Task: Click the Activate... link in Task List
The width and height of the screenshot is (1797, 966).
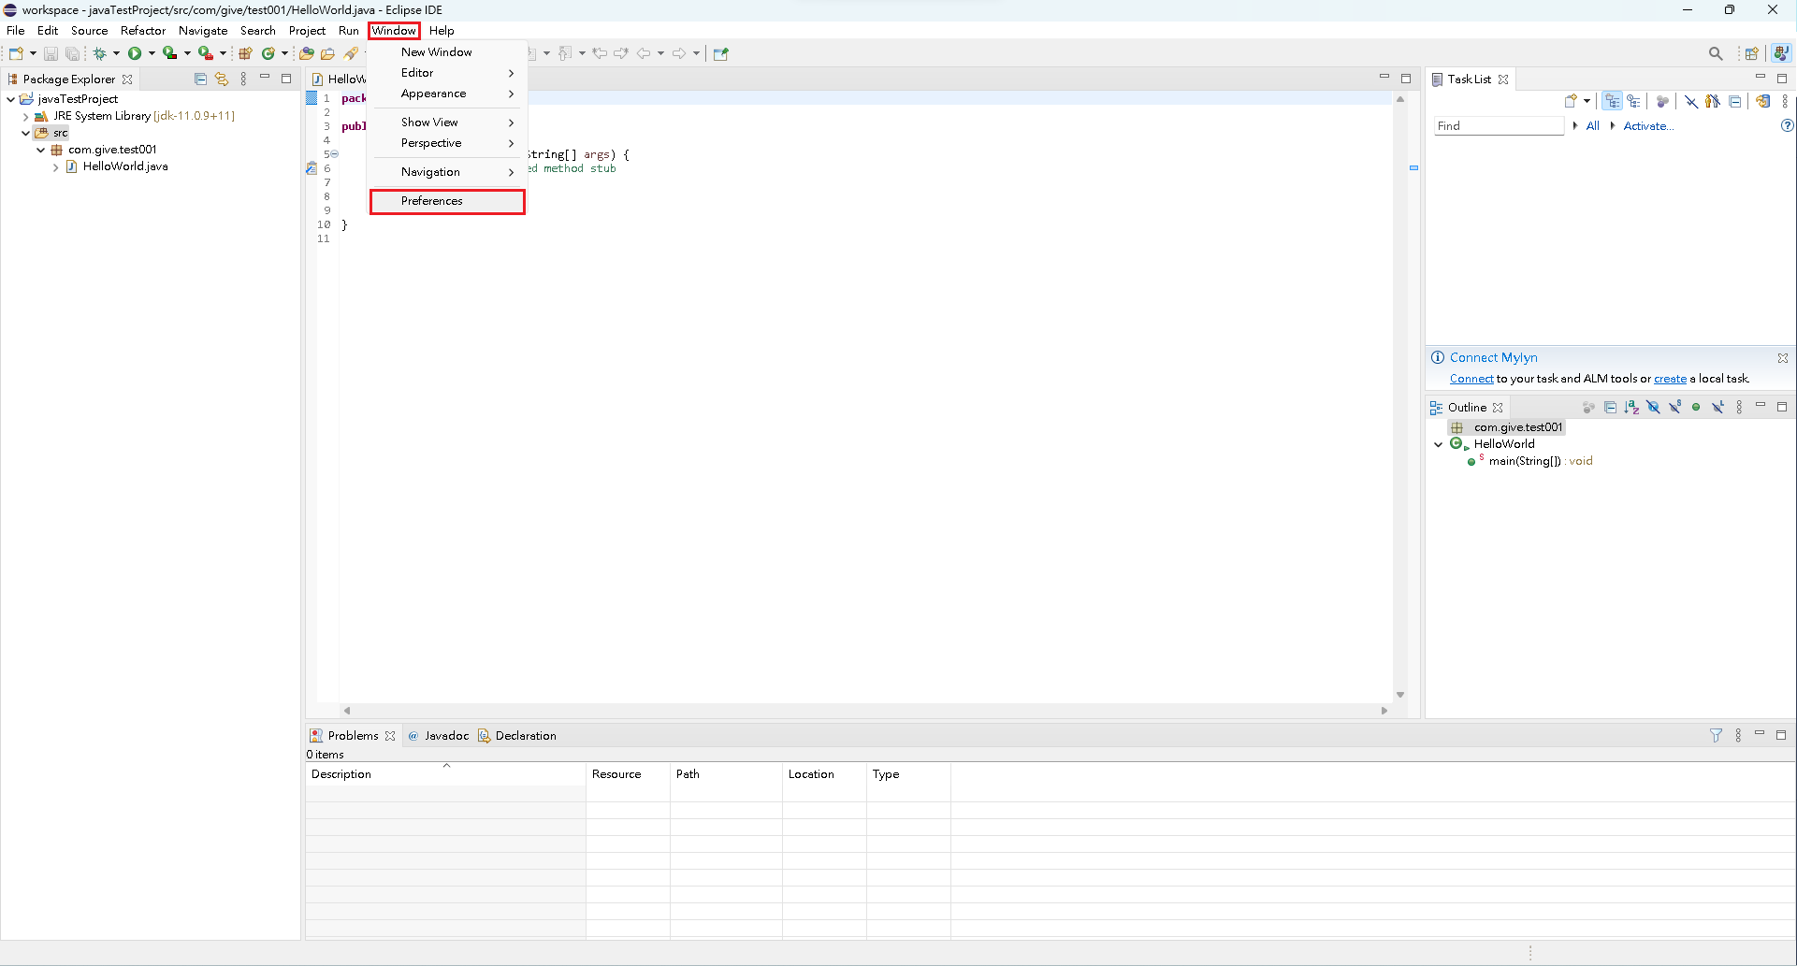Action: [x=1647, y=126]
